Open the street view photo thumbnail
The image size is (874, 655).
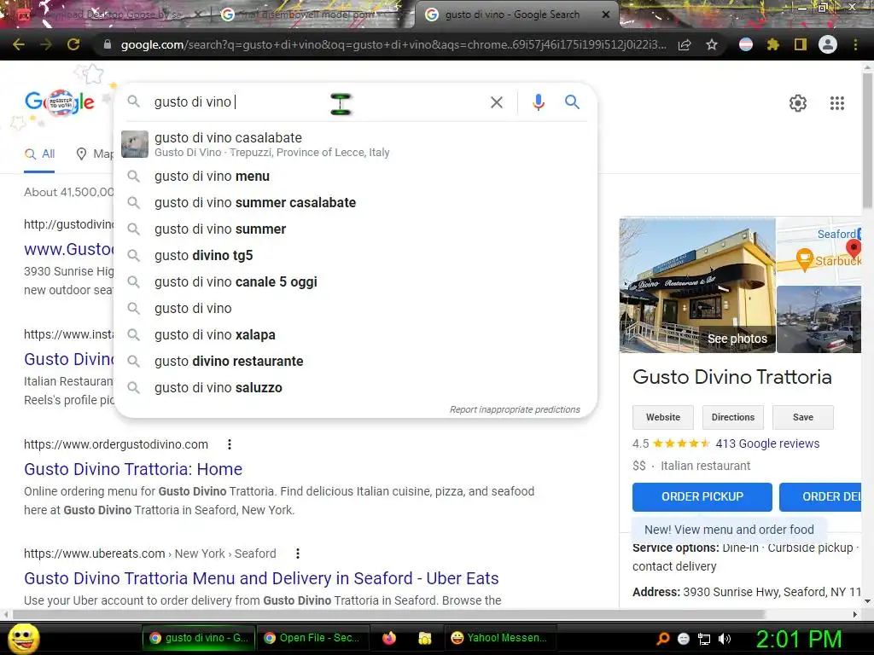point(819,319)
